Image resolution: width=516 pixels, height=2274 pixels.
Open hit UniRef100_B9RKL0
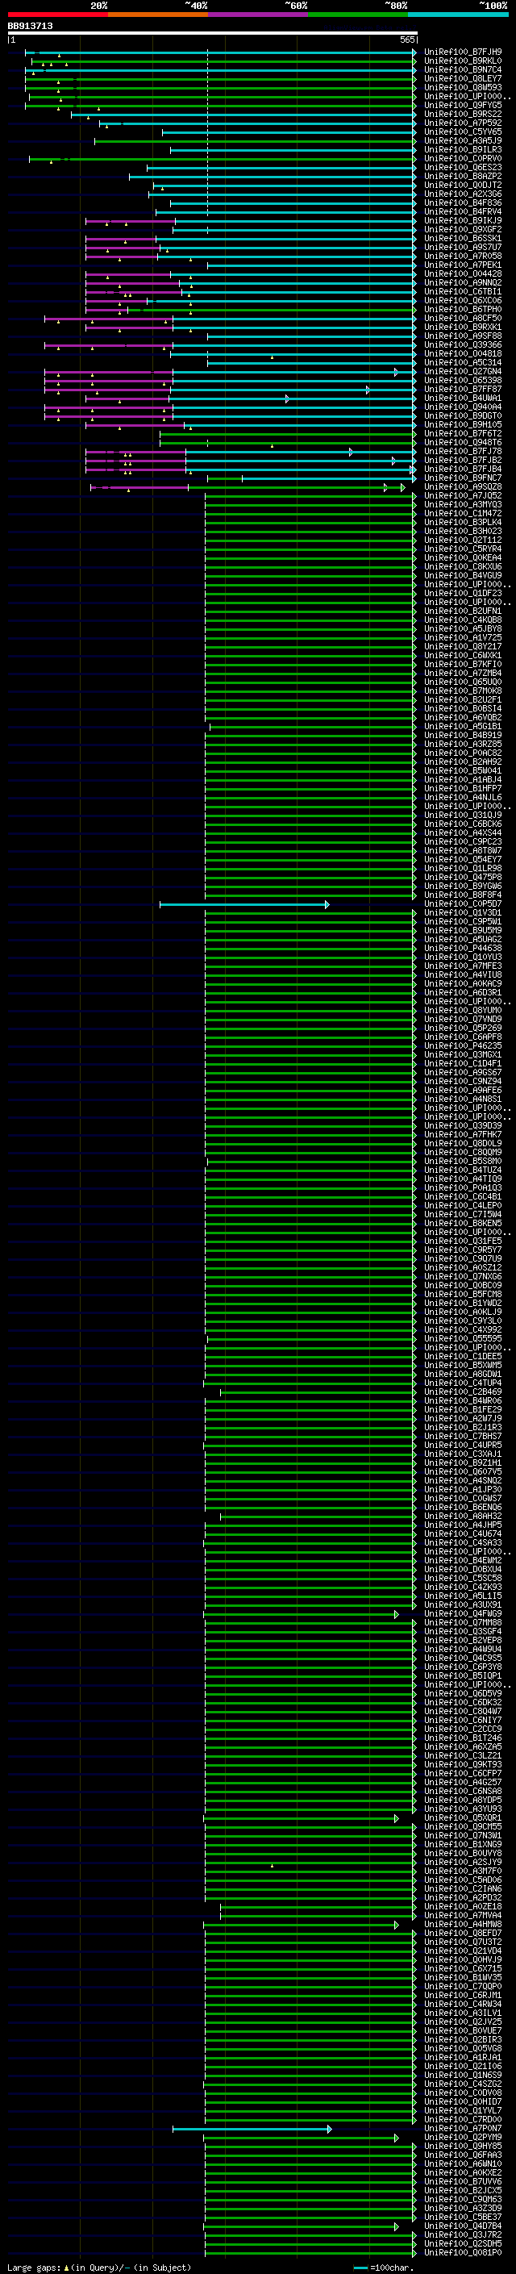pyautogui.click(x=463, y=61)
